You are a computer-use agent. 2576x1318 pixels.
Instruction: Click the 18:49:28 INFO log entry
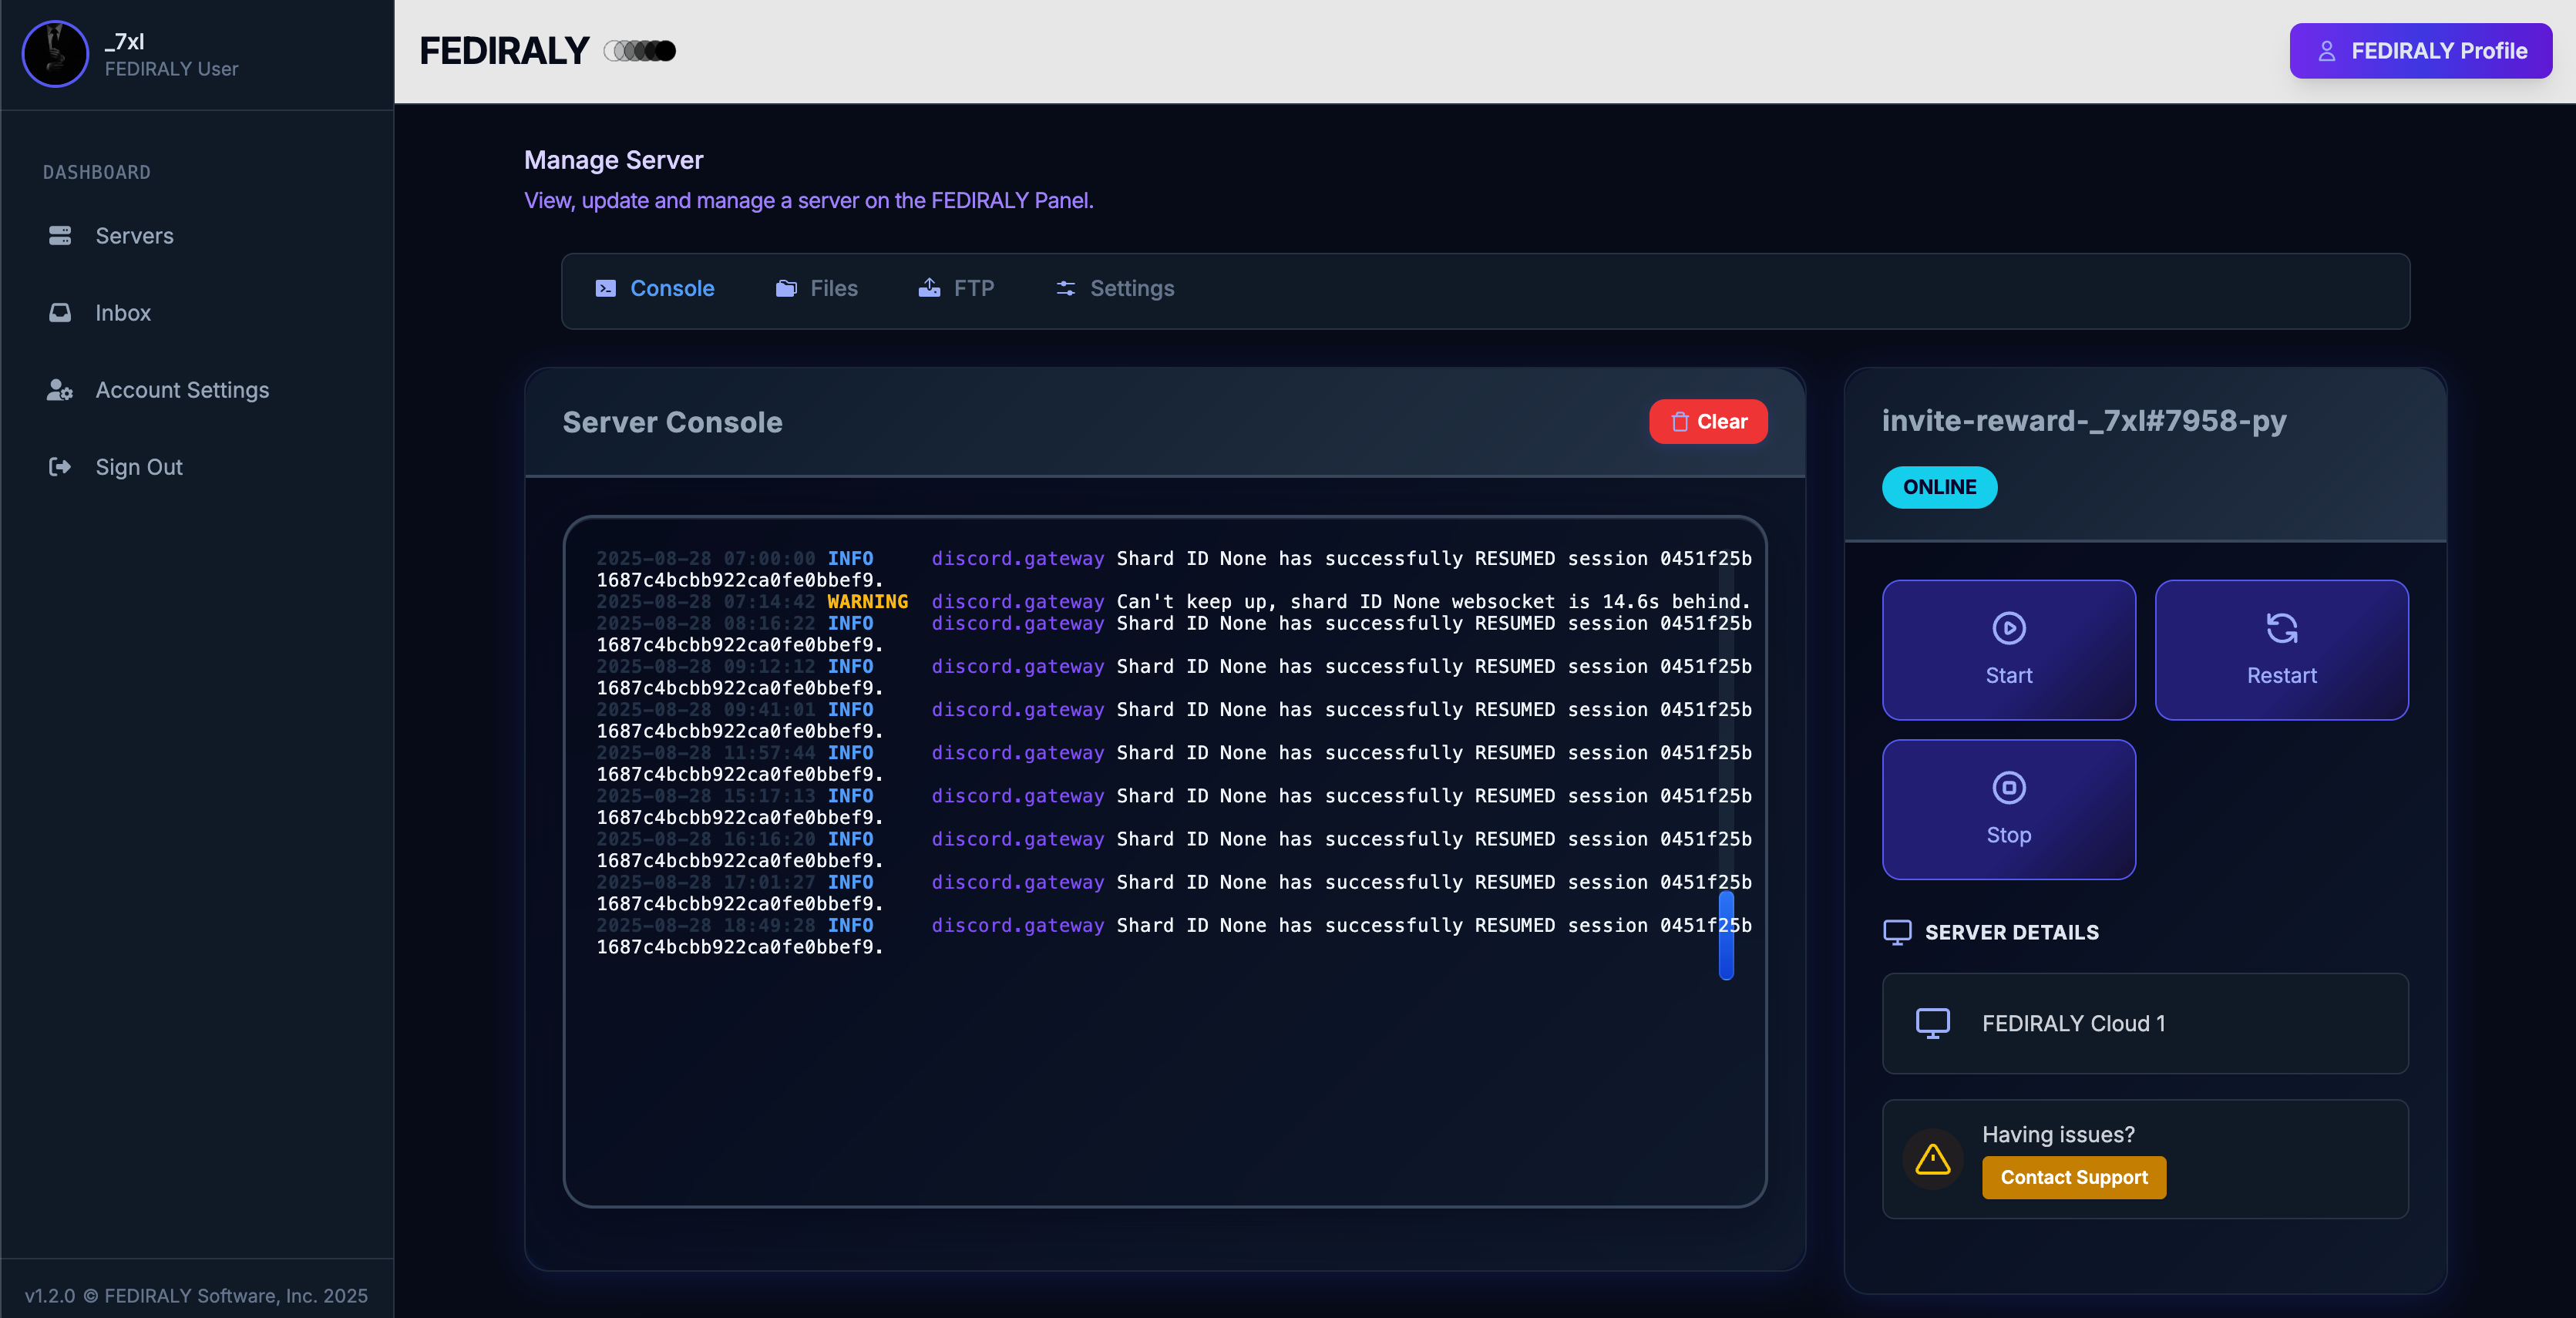1174,936
